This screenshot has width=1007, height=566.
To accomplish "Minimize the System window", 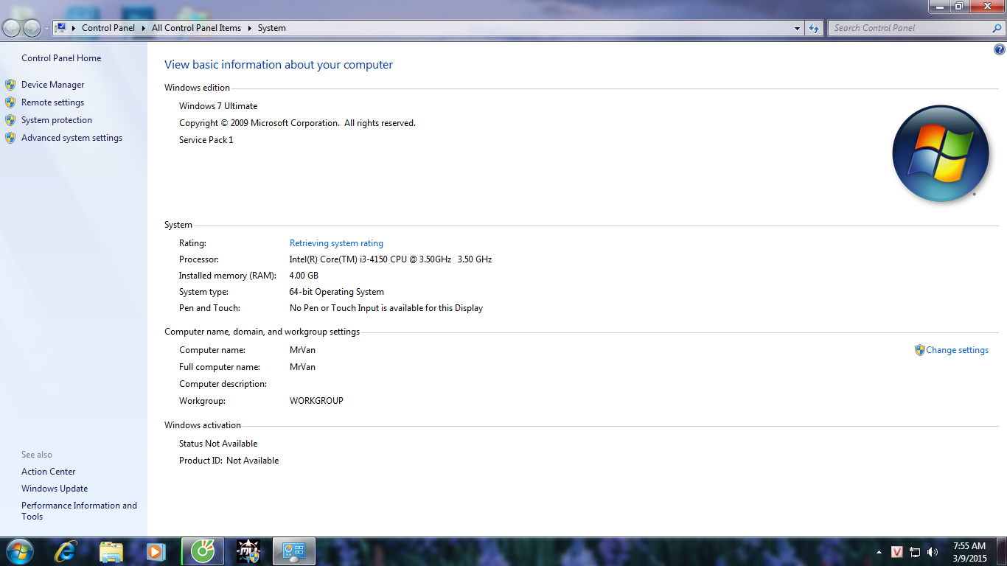I will click(x=939, y=7).
